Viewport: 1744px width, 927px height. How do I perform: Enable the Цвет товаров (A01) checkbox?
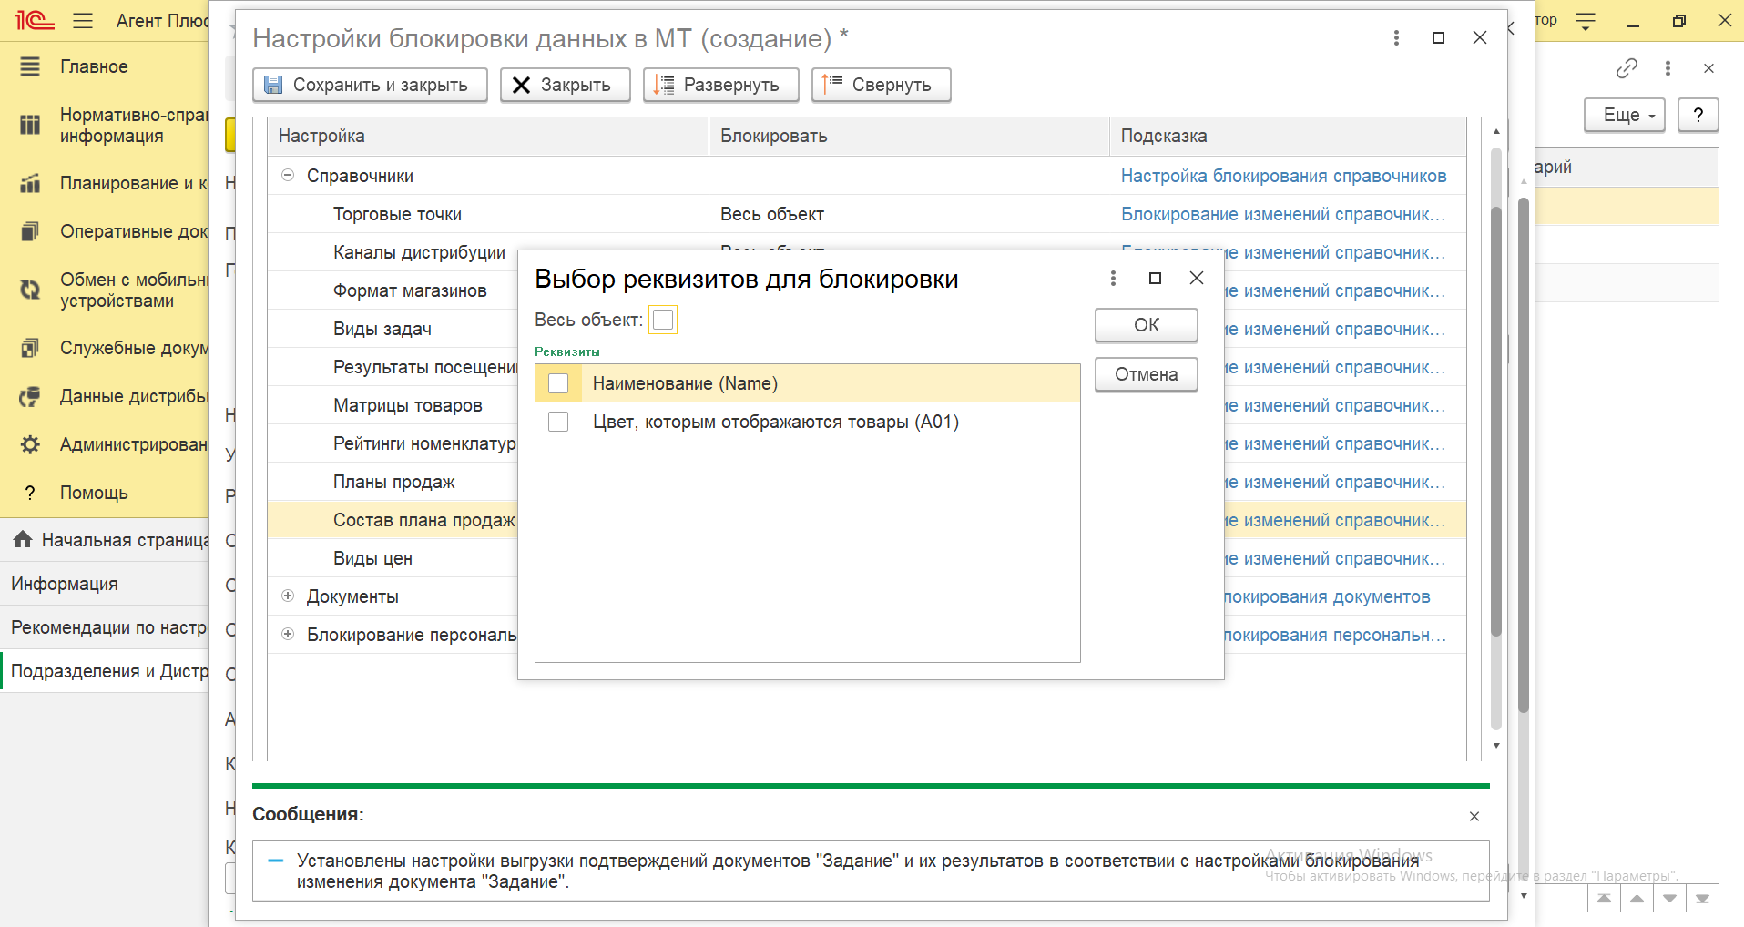coord(558,422)
